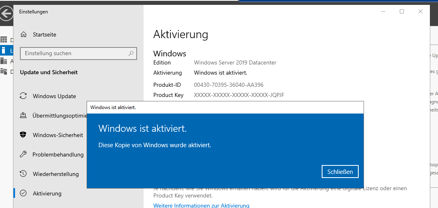This screenshot has width=438, height=208.
Task: Click the history clock icon for Wiederherstellung
Action: 23,174
